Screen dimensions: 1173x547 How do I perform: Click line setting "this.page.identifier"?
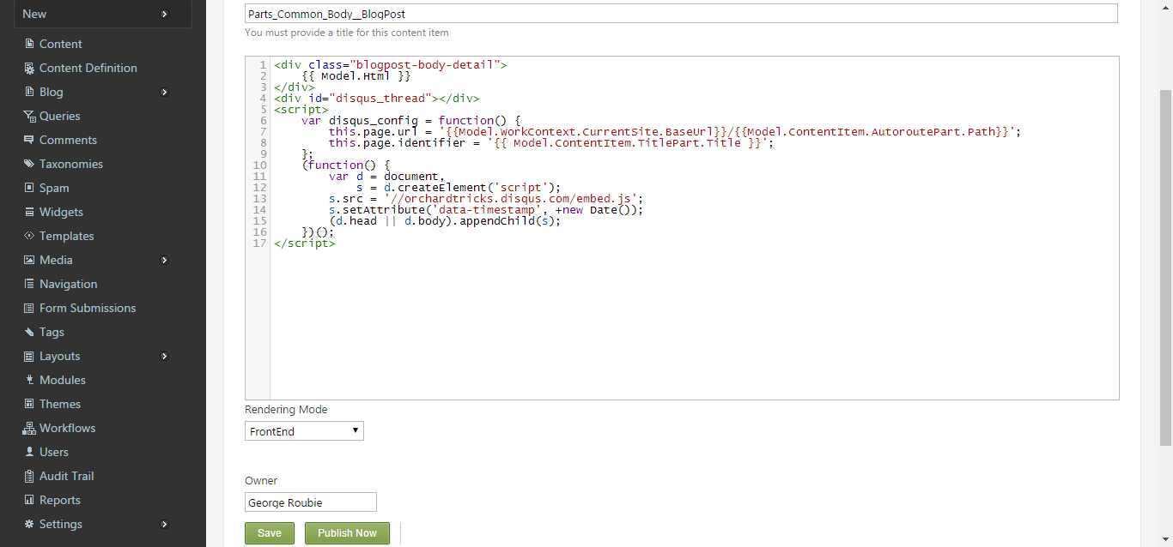pos(551,142)
